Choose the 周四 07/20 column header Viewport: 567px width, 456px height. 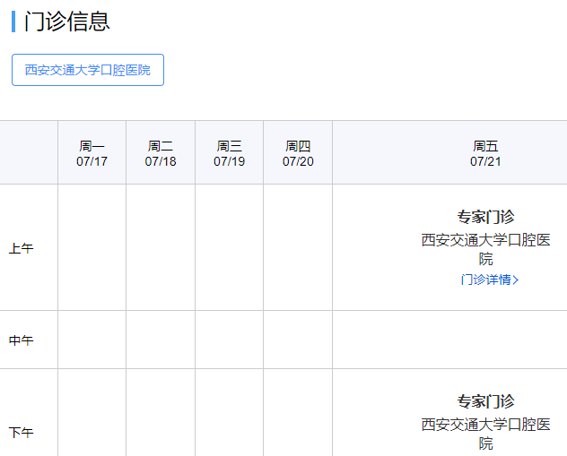click(x=298, y=153)
